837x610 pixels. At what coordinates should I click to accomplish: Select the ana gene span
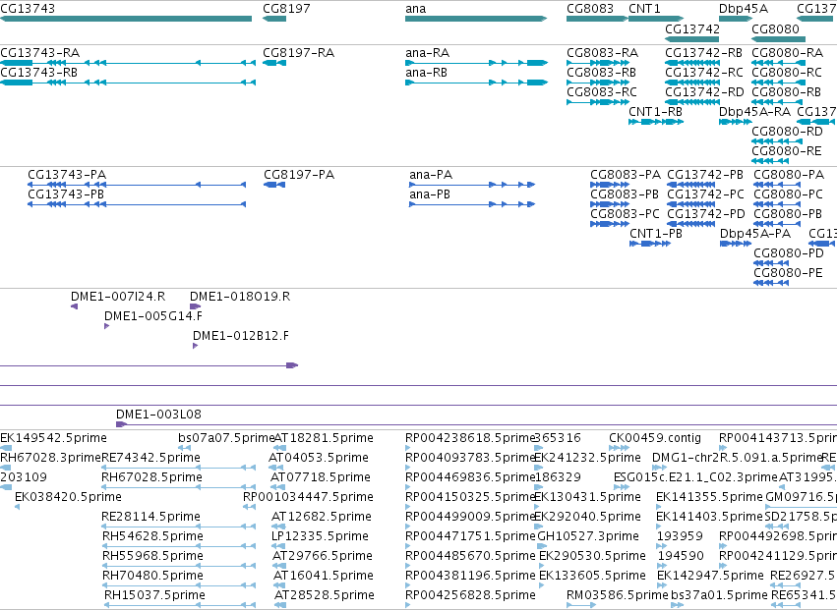point(476,19)
